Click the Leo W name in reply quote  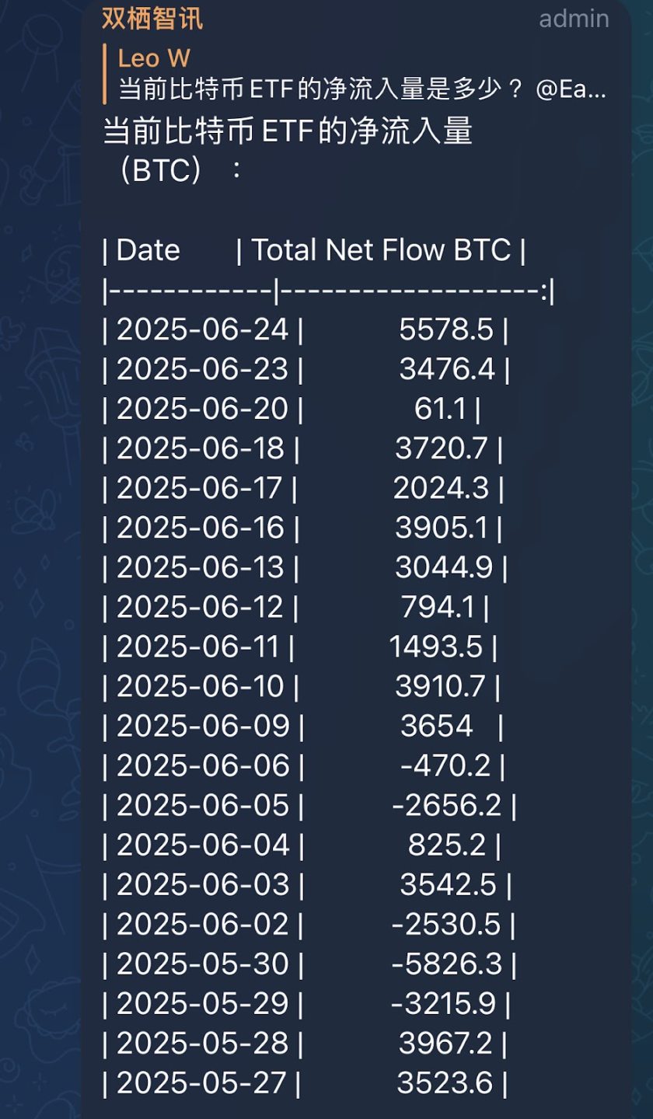[154, 58]
